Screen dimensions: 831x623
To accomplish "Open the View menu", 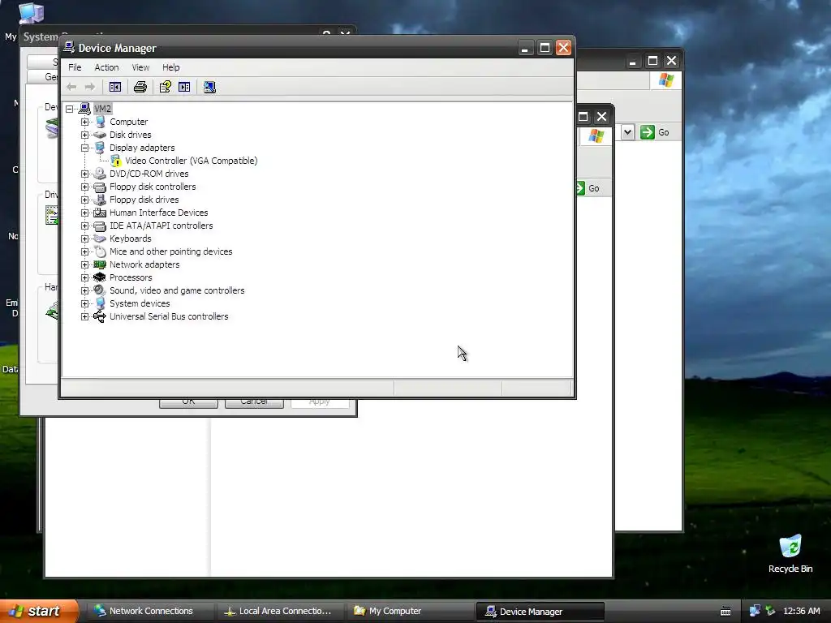I will click(x=140, y=67).
